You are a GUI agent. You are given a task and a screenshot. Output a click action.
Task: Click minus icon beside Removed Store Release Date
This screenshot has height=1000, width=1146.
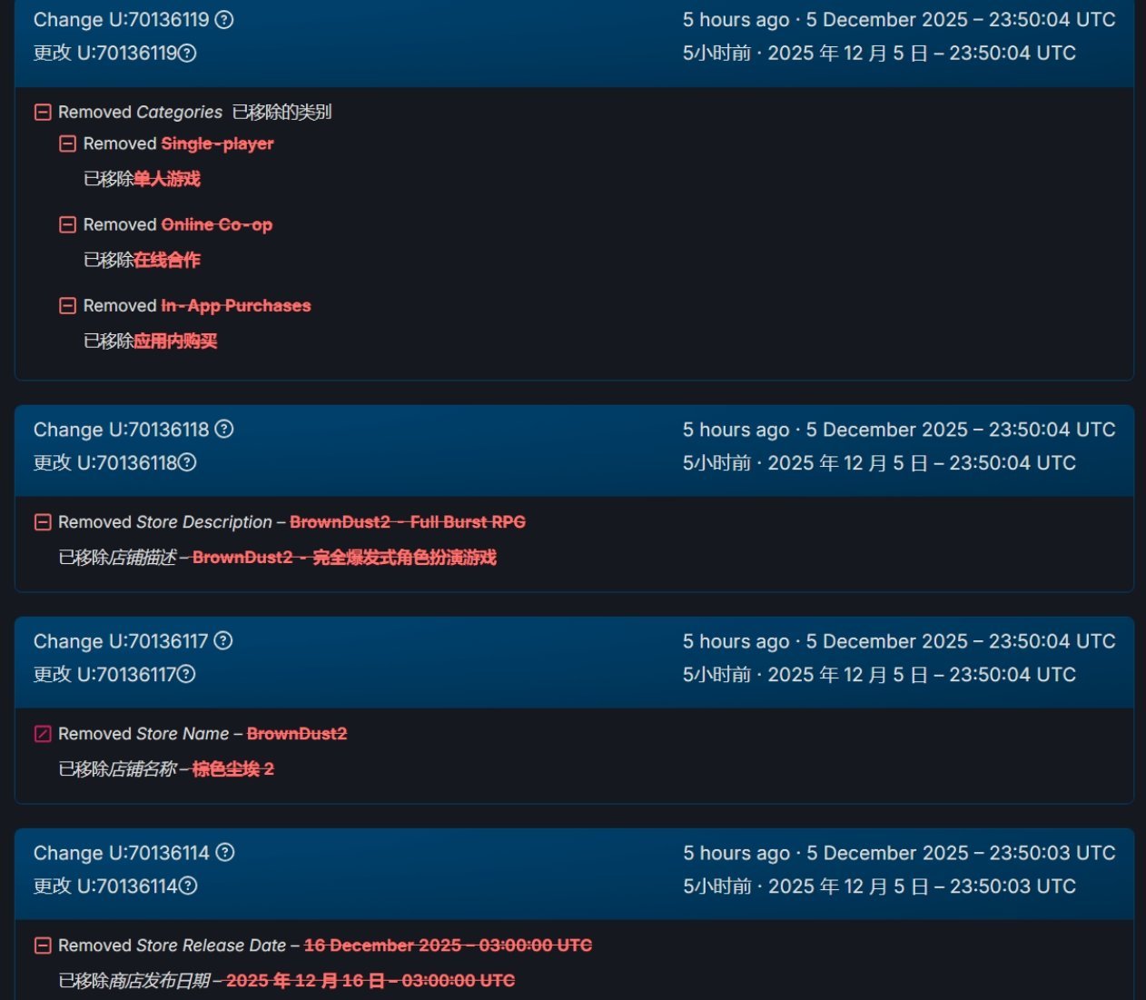pyautogui.click(x=43, y=946)
